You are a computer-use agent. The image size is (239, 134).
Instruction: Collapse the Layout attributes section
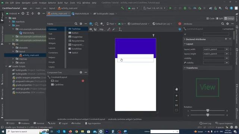185,44
